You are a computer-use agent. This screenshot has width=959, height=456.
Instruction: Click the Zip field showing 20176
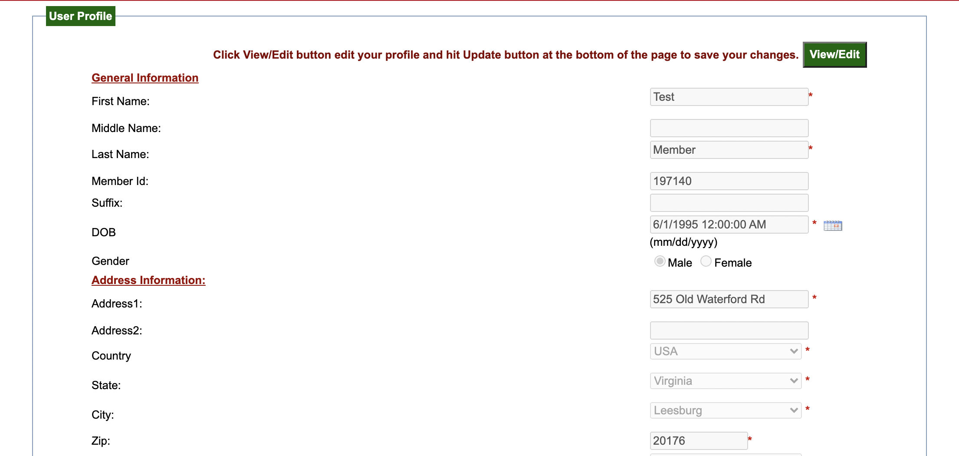698,441
